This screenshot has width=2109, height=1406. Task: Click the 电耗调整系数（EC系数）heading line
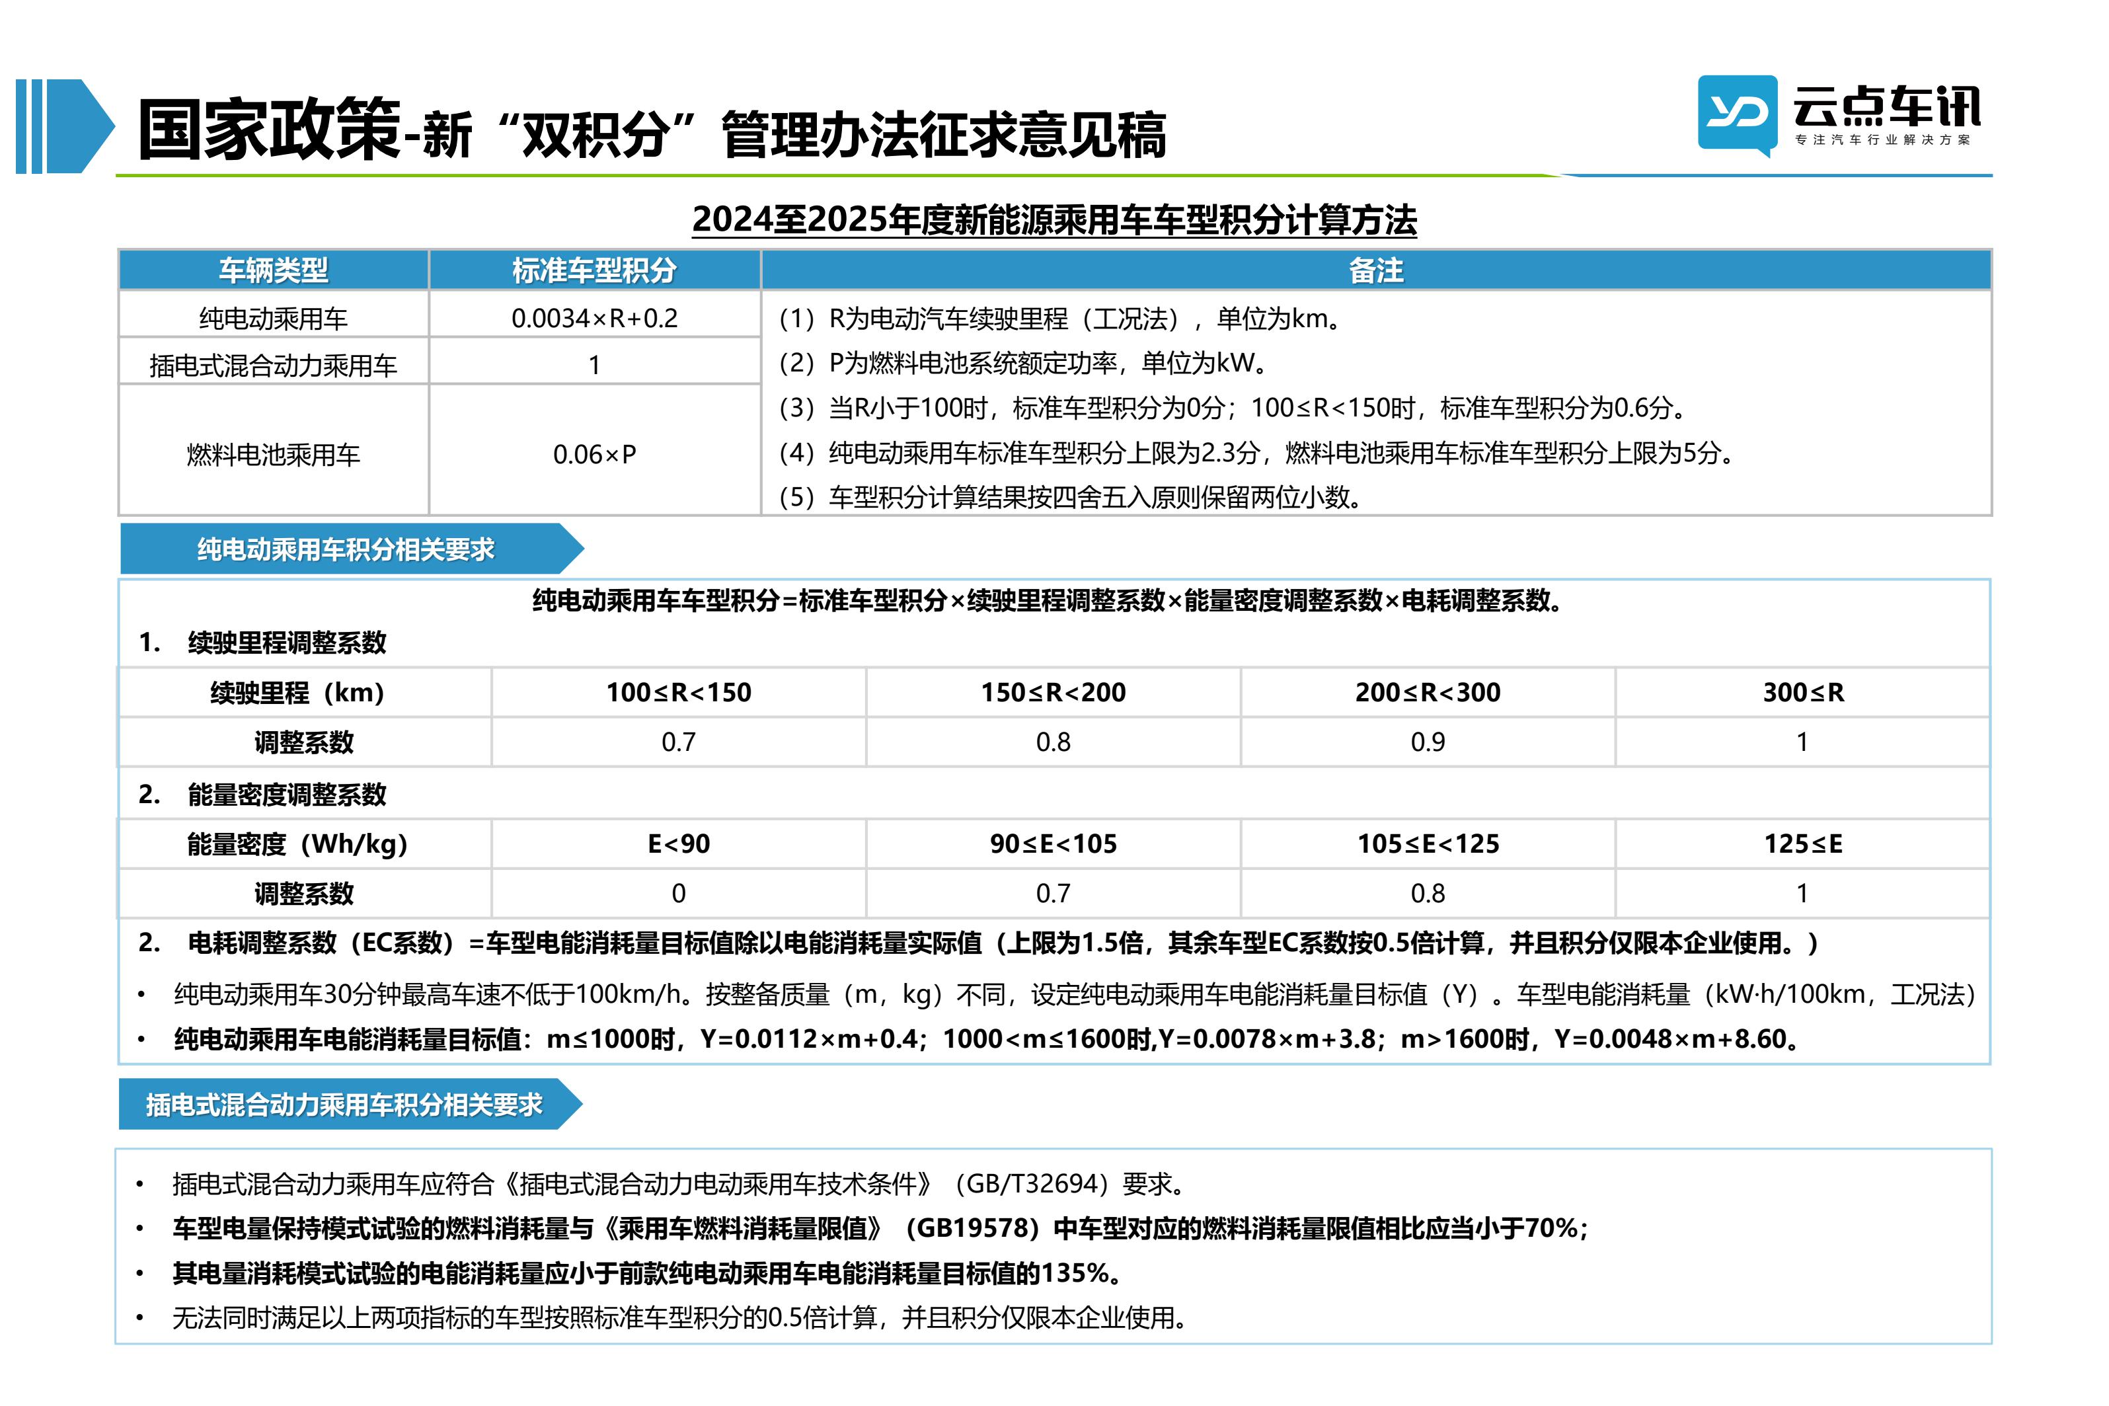point(979,943)
